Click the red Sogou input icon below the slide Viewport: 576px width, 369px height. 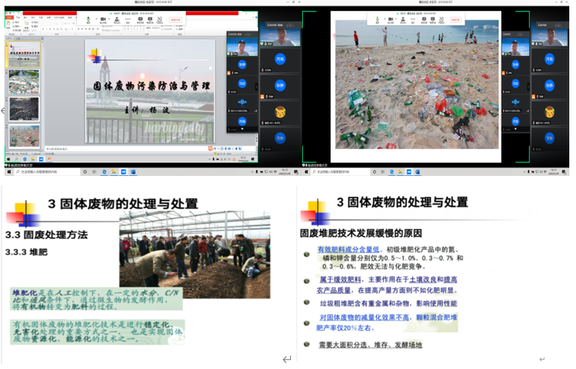[210, 150]
